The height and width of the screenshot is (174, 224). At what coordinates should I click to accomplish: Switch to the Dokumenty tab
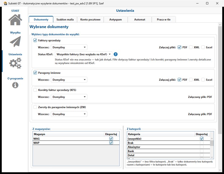(41, 19)
